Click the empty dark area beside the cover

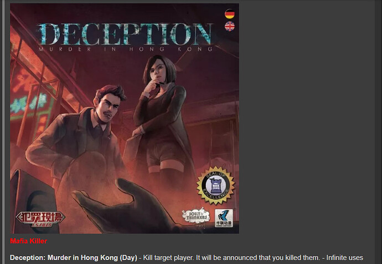point(307,117)
